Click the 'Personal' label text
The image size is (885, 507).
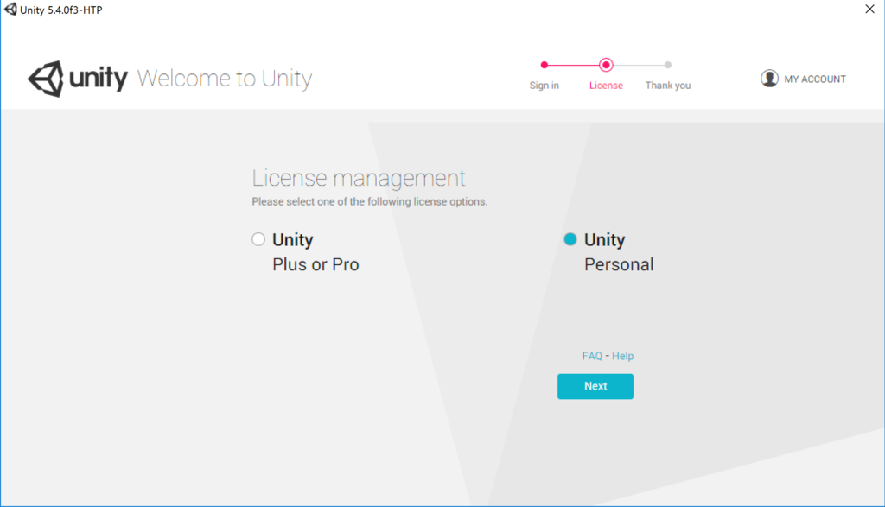619,264
